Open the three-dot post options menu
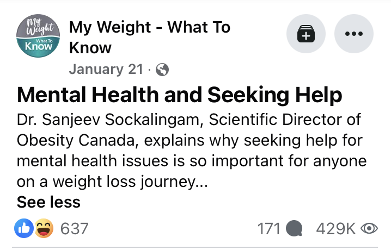 pos(354,34)
